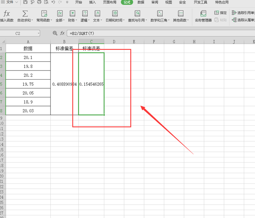
Task: Click the AutoSum (自动求和) sigma icon
Action: pyautogui.click(x=25, y=13)
